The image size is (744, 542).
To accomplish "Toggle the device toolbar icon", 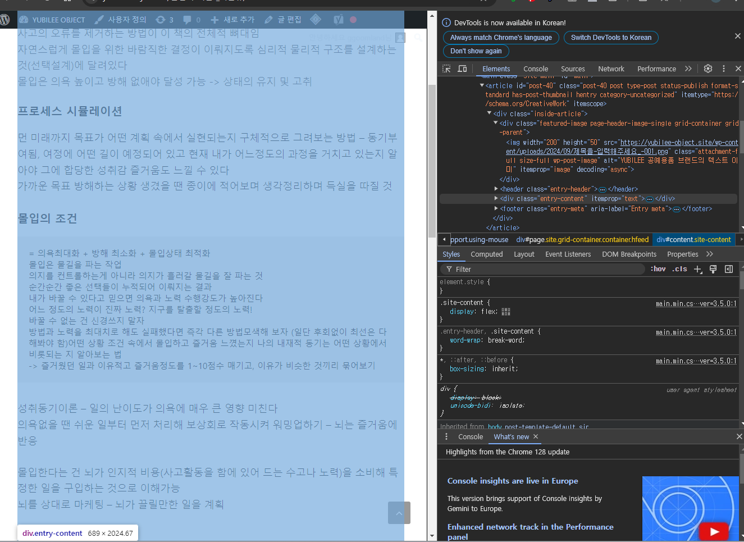I will 462,69.
